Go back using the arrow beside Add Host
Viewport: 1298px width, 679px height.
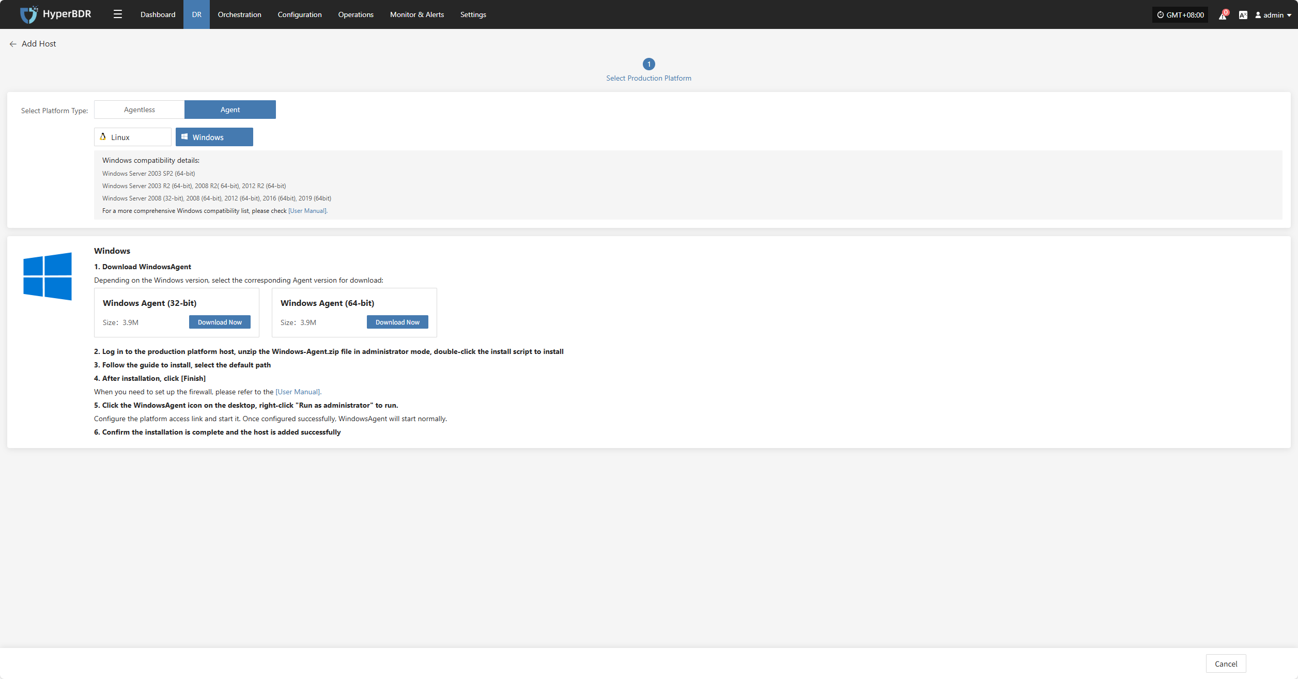(13, 44)
